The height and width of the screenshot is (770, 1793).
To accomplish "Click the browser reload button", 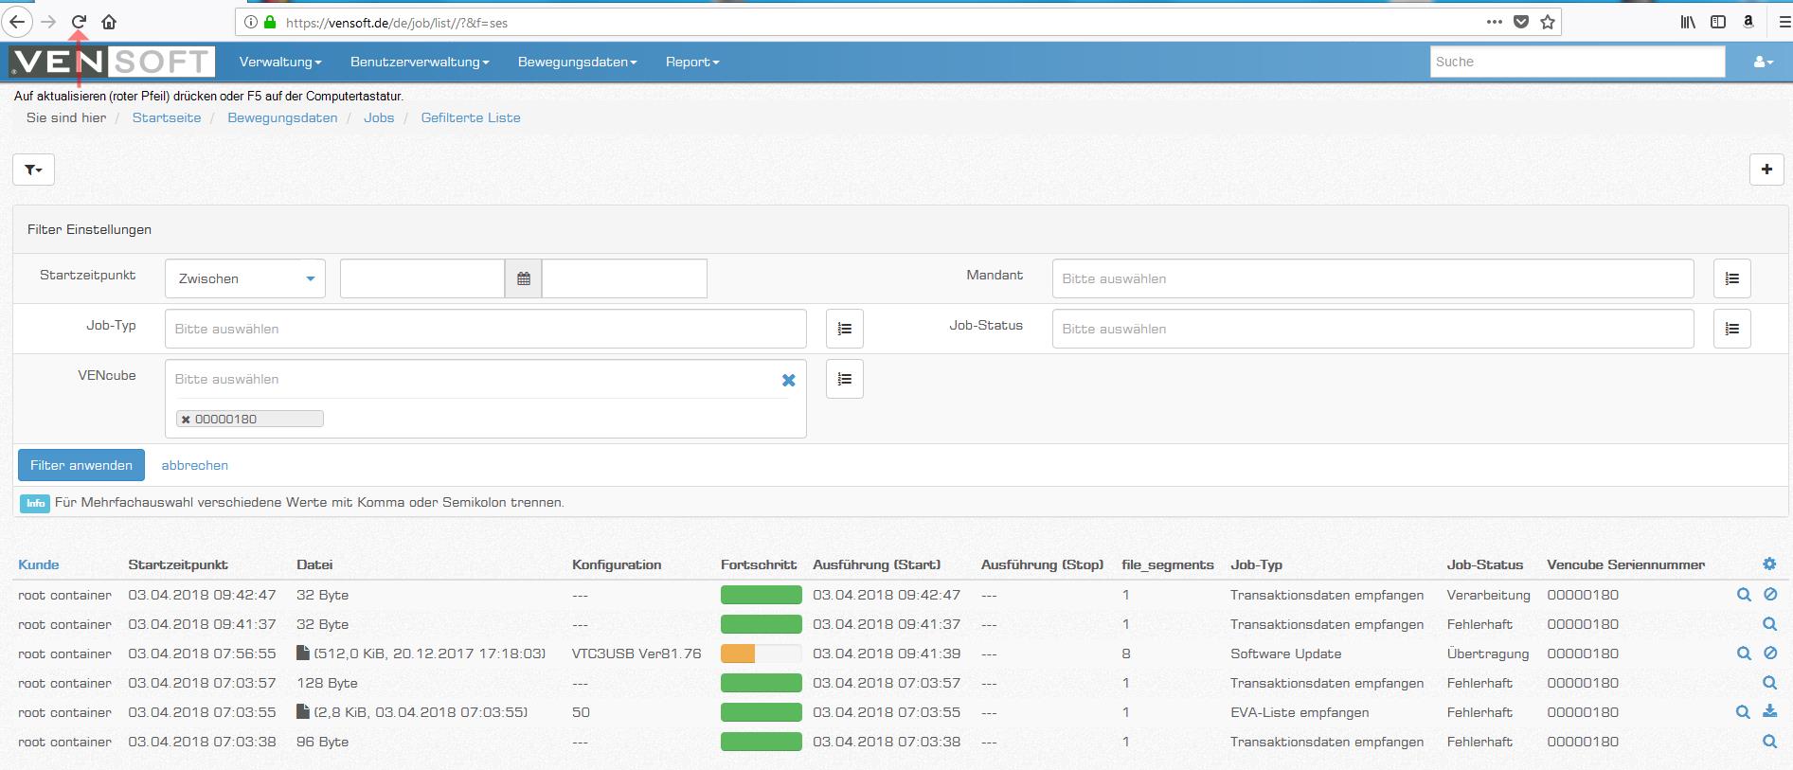I will tap(80, 22).
